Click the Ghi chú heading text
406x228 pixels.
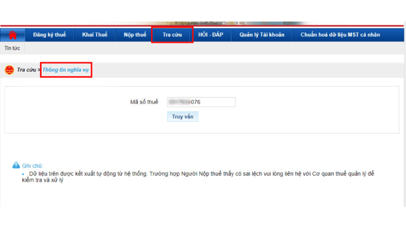[x=32, y=166]
